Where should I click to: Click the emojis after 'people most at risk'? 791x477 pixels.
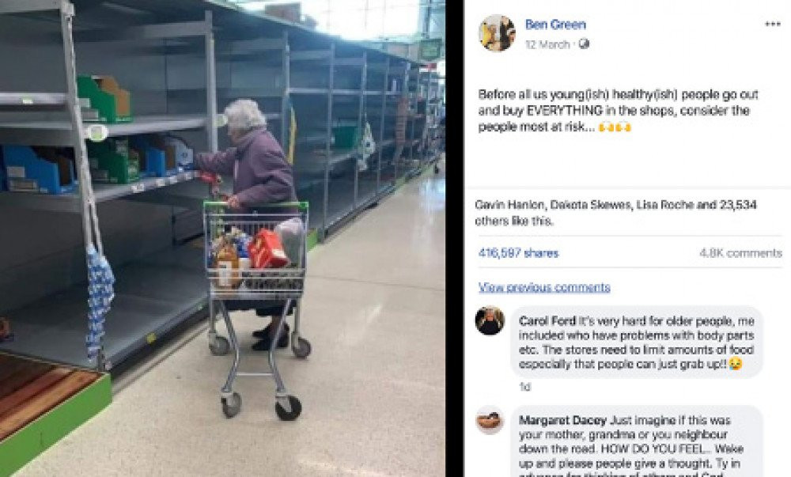615,127
